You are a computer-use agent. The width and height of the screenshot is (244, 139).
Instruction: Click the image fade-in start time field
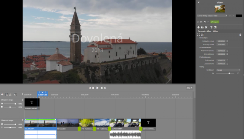tap(221, 51)
